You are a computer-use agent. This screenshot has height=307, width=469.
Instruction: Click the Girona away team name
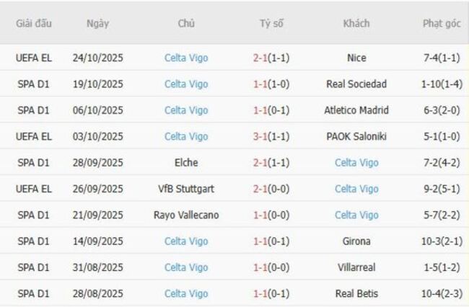pos(356,241)
